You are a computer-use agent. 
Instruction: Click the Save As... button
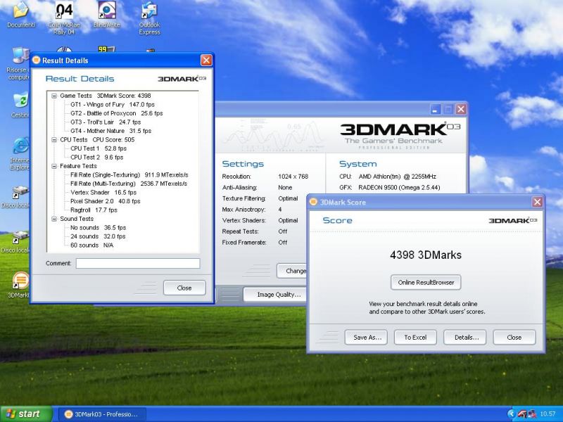(x=366, y=338)
